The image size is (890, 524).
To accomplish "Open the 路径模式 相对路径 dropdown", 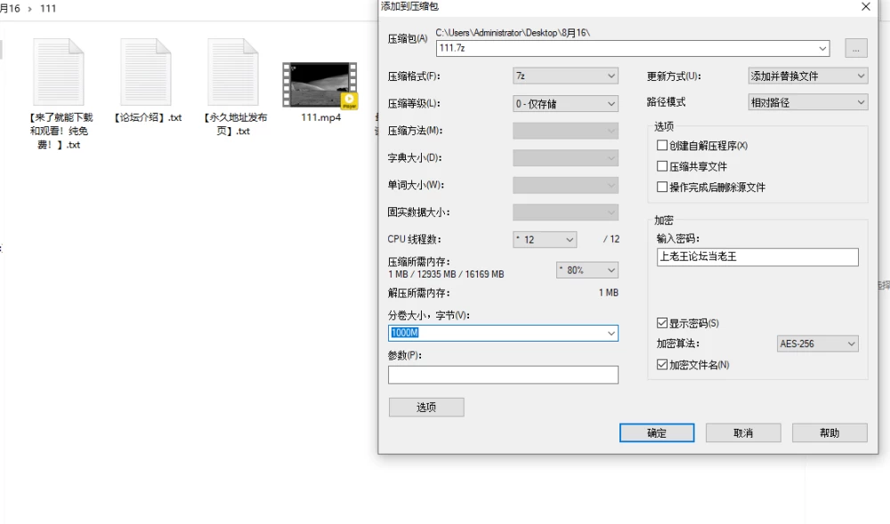I will tap(808, 102).
